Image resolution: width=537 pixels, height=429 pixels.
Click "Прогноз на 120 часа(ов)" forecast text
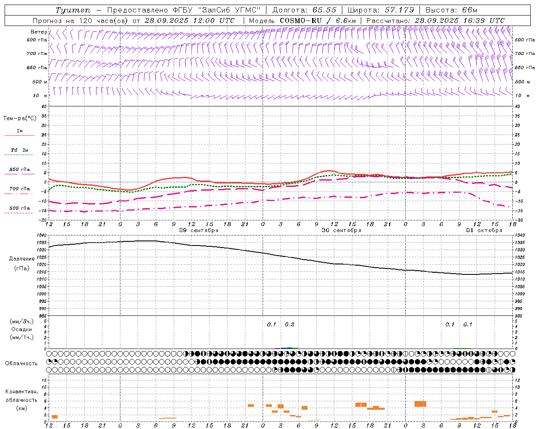(x=80, y=21)
